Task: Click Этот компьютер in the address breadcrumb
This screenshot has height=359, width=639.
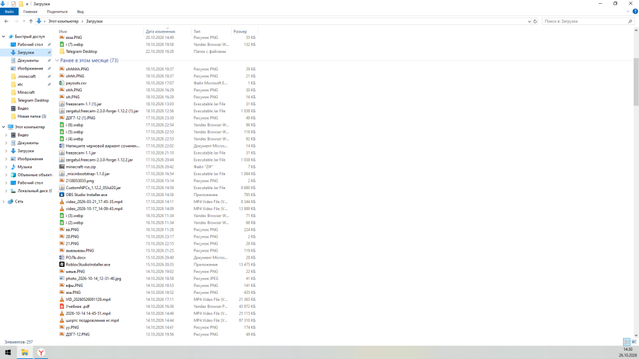Action: [63, 21]
